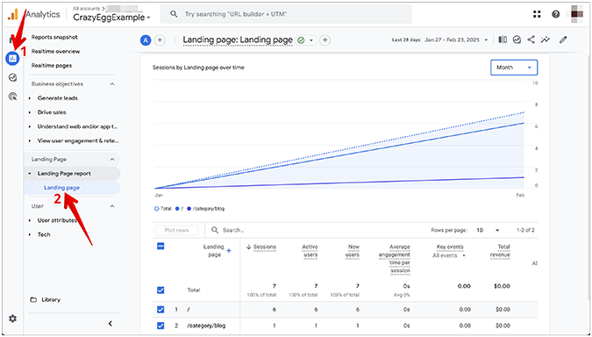
Task: Open Admin settings gear
Action: [13, 319]
